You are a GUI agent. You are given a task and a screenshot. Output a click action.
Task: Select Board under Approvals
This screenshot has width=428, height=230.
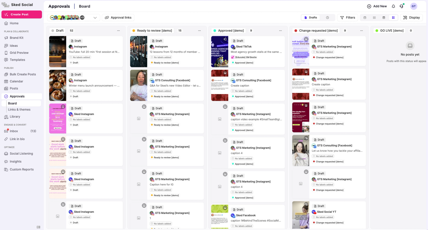pos(21,103)
